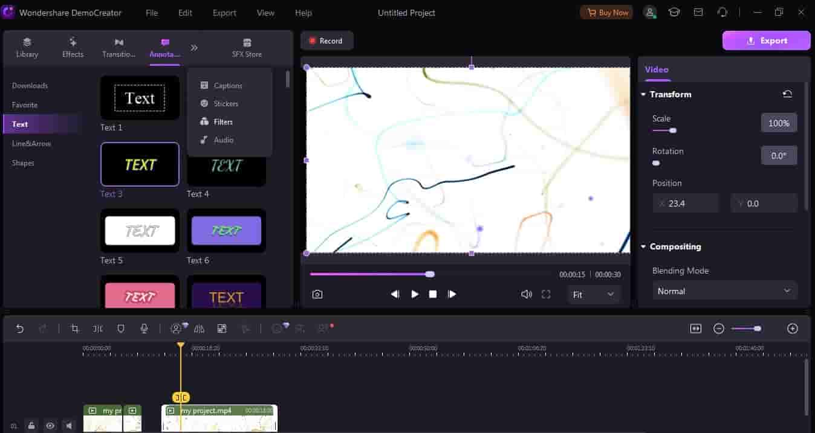The image size is (815, 433).
Task: Mute the track audio speaker icon
Action: (x=69, y=426)
